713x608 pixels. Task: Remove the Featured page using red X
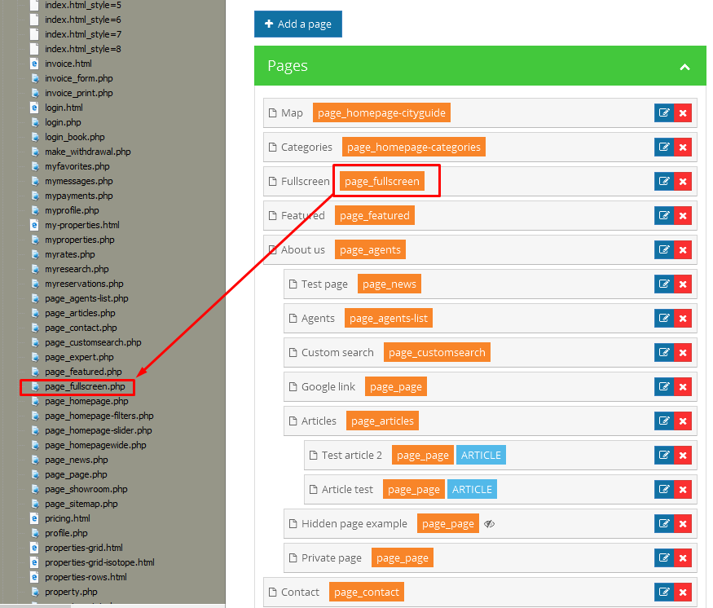(x=683, y=216)
